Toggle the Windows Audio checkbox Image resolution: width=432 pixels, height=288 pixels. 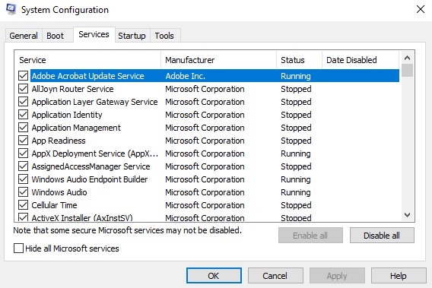point(23,192)
